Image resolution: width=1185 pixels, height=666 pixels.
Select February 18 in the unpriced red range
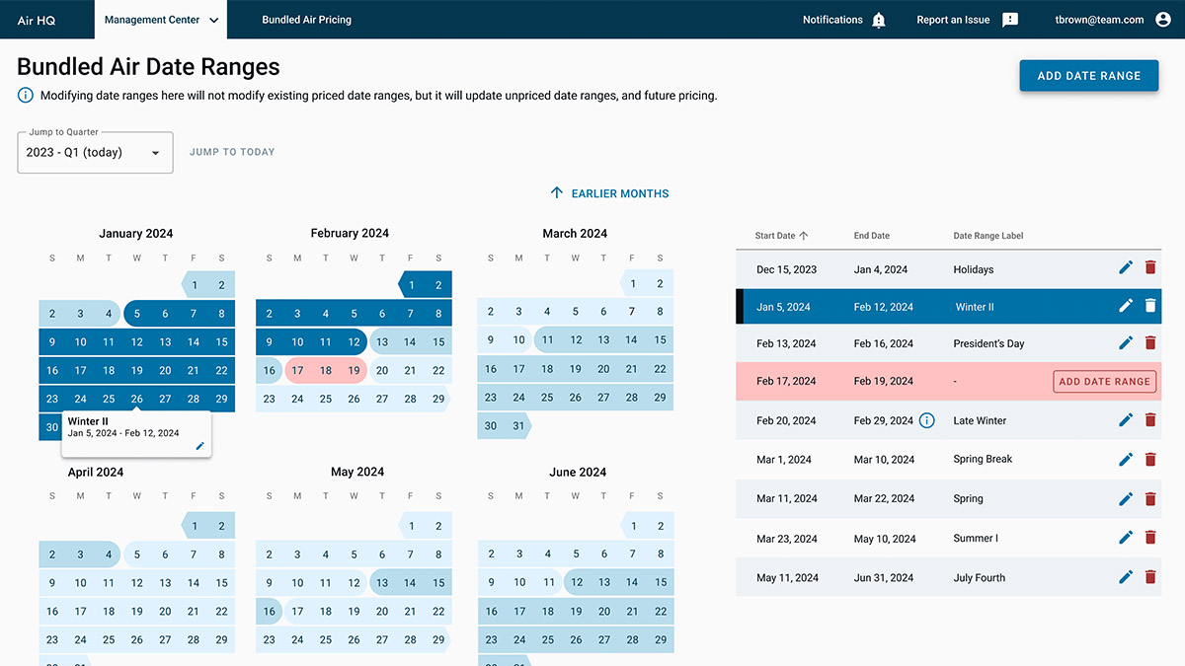pos(326,371)
